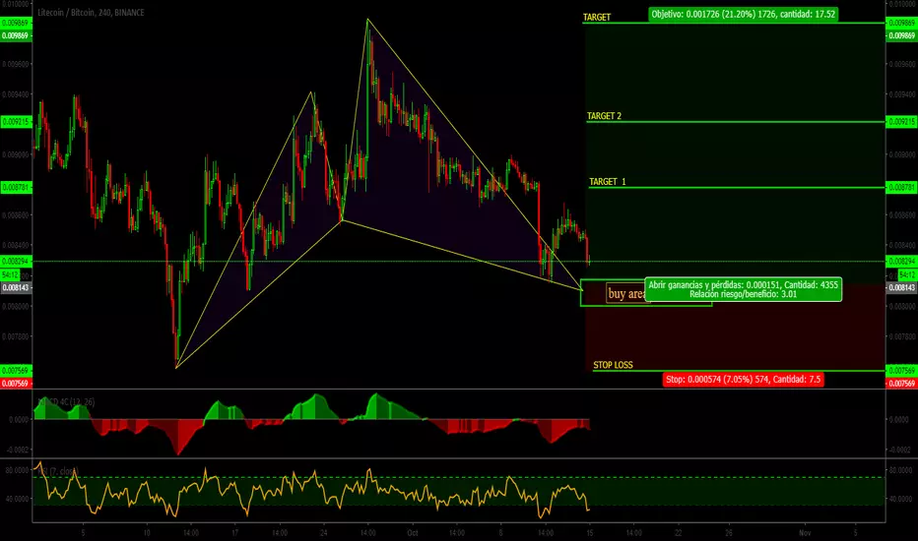Click the grey 0.008143 tag on left axis
918x541 pixels.
pos(15,288)
